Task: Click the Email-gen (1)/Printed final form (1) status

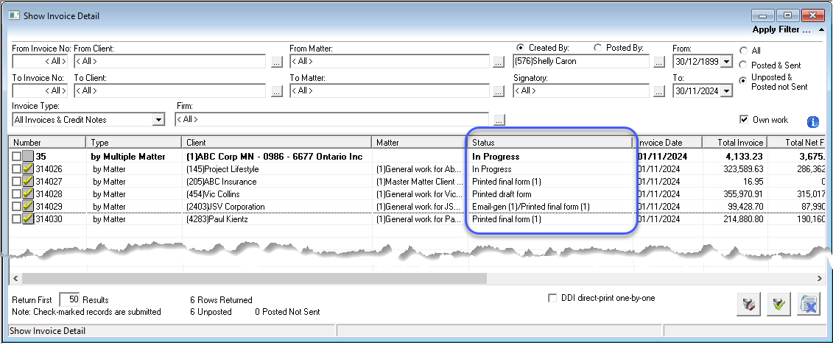Action: tap(550, 207)
